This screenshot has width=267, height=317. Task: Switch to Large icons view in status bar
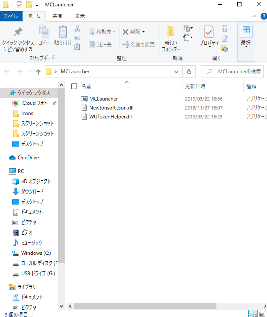[x=262, y=314]
